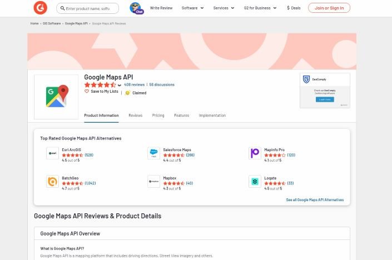Open Mapbox product name link
This screenshot has width=392, height=260.
click(x=170, y=178)
